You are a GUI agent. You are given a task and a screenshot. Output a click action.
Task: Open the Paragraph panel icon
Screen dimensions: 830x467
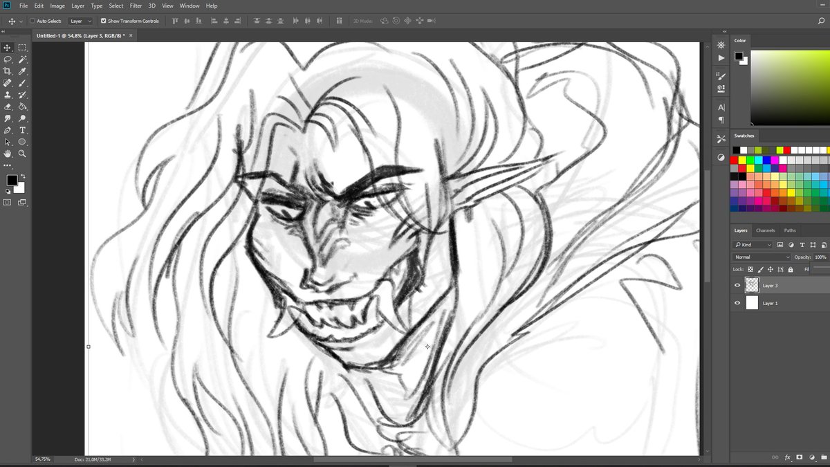(721, 120)
